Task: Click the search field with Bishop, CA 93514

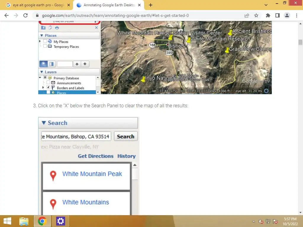Action: (x=76, y=136)
